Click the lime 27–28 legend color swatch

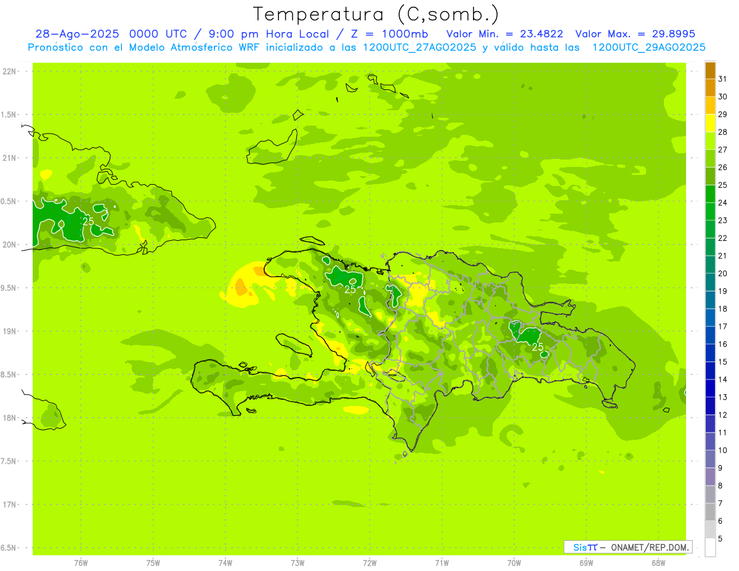710,141
